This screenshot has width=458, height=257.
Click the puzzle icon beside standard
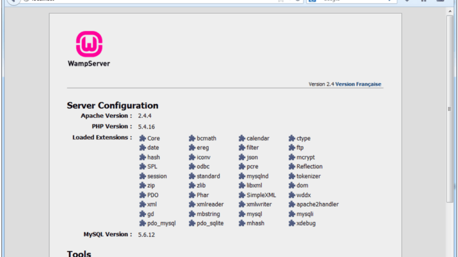pyautogui.click(x=192, y=176)
